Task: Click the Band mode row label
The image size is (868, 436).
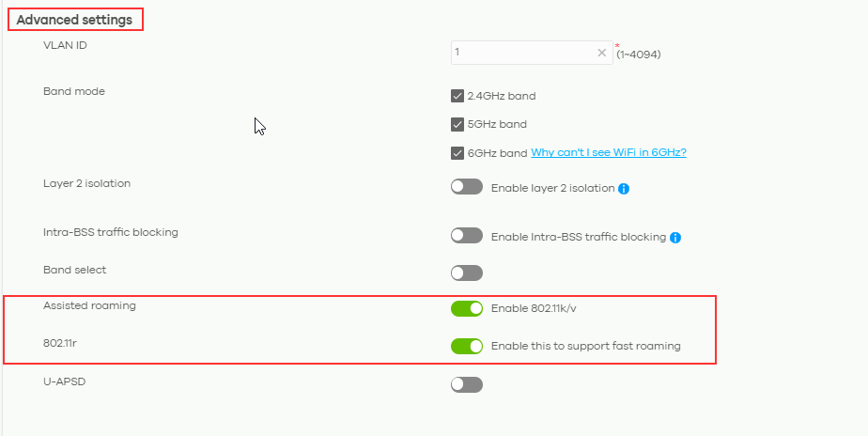Action: (74, 91)
